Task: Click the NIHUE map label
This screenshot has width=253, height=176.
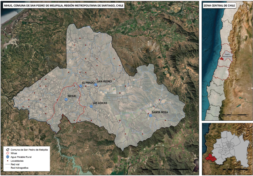Action: click(72, 96)
